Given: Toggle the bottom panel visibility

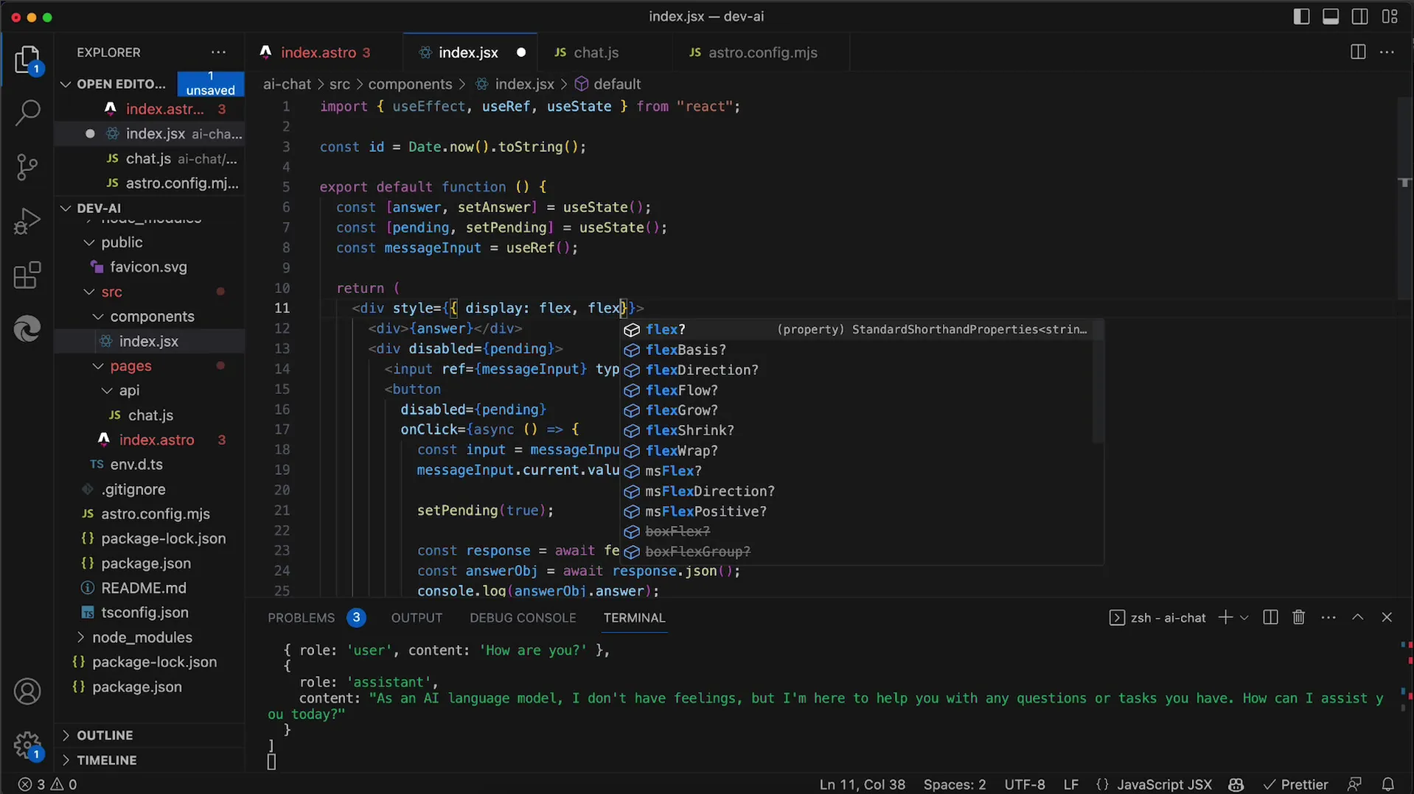Looking at the screenshot, I should pyautogui.click(x=1331, y=16).
